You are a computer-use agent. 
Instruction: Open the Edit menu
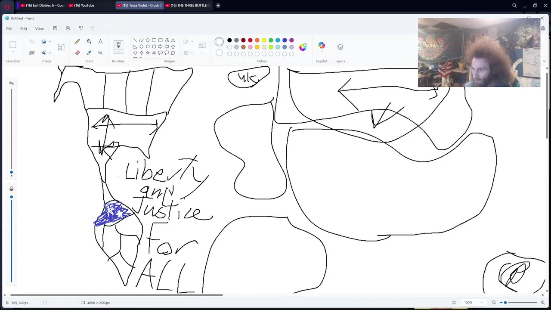coord(24,29)
